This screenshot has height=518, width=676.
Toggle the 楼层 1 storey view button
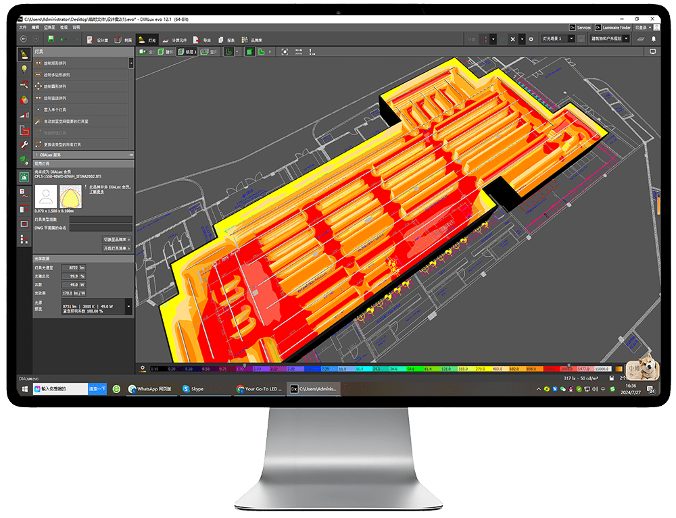(x=187, y=51)
